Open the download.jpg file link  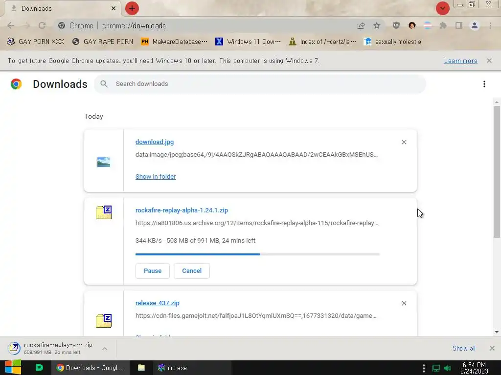155,142
